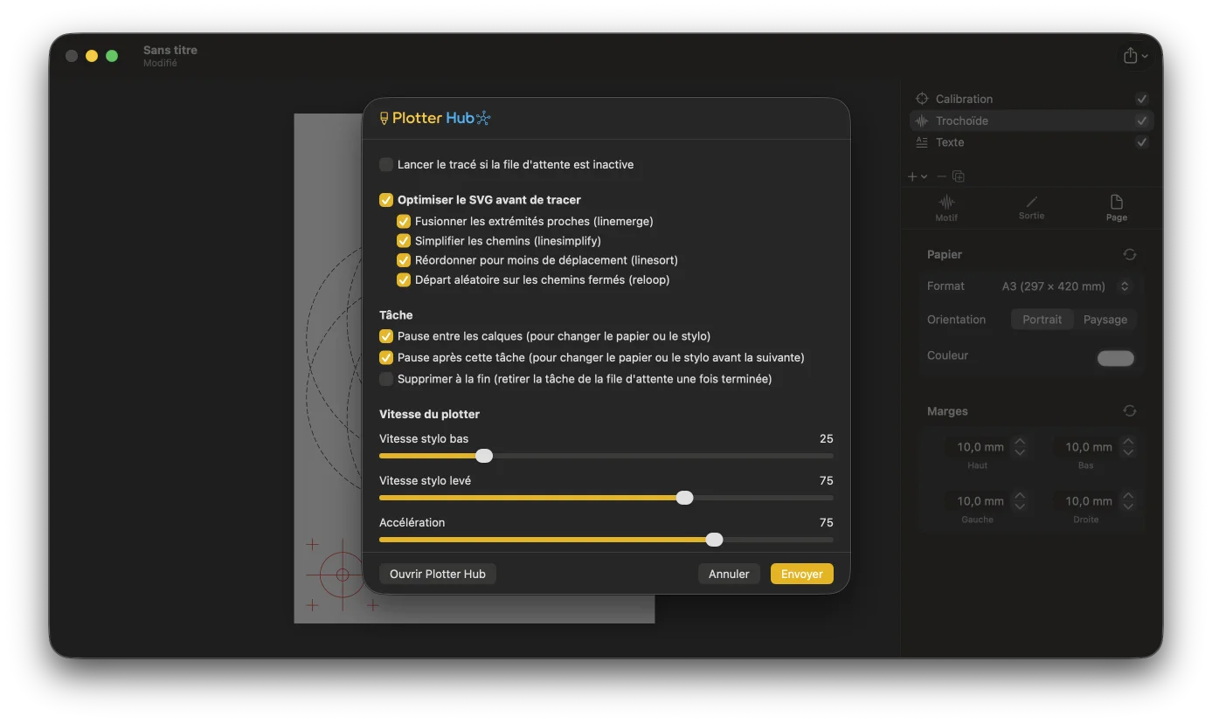Click the duplicate layer icon
The height and width of the screenshot is (723, 1212).
[x=959, y=176]
